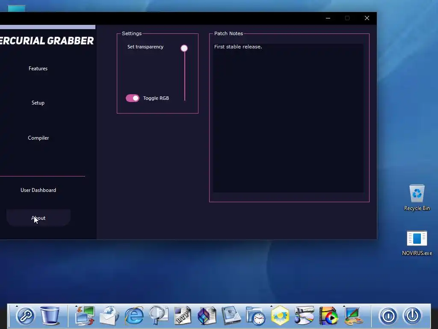Open the hard disk drive dock icon
The image size is (438, 329).
231,316
